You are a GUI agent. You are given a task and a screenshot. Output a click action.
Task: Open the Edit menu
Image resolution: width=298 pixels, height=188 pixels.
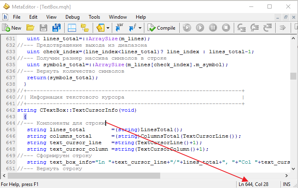pyautogui.click(x=33, y=17)
